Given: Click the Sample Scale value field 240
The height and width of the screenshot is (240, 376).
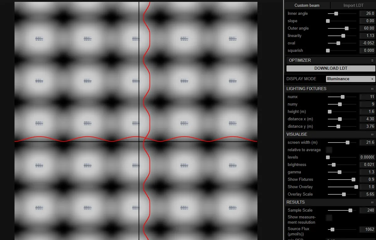Looking at the screenshot, I should (x=367, y=210).
